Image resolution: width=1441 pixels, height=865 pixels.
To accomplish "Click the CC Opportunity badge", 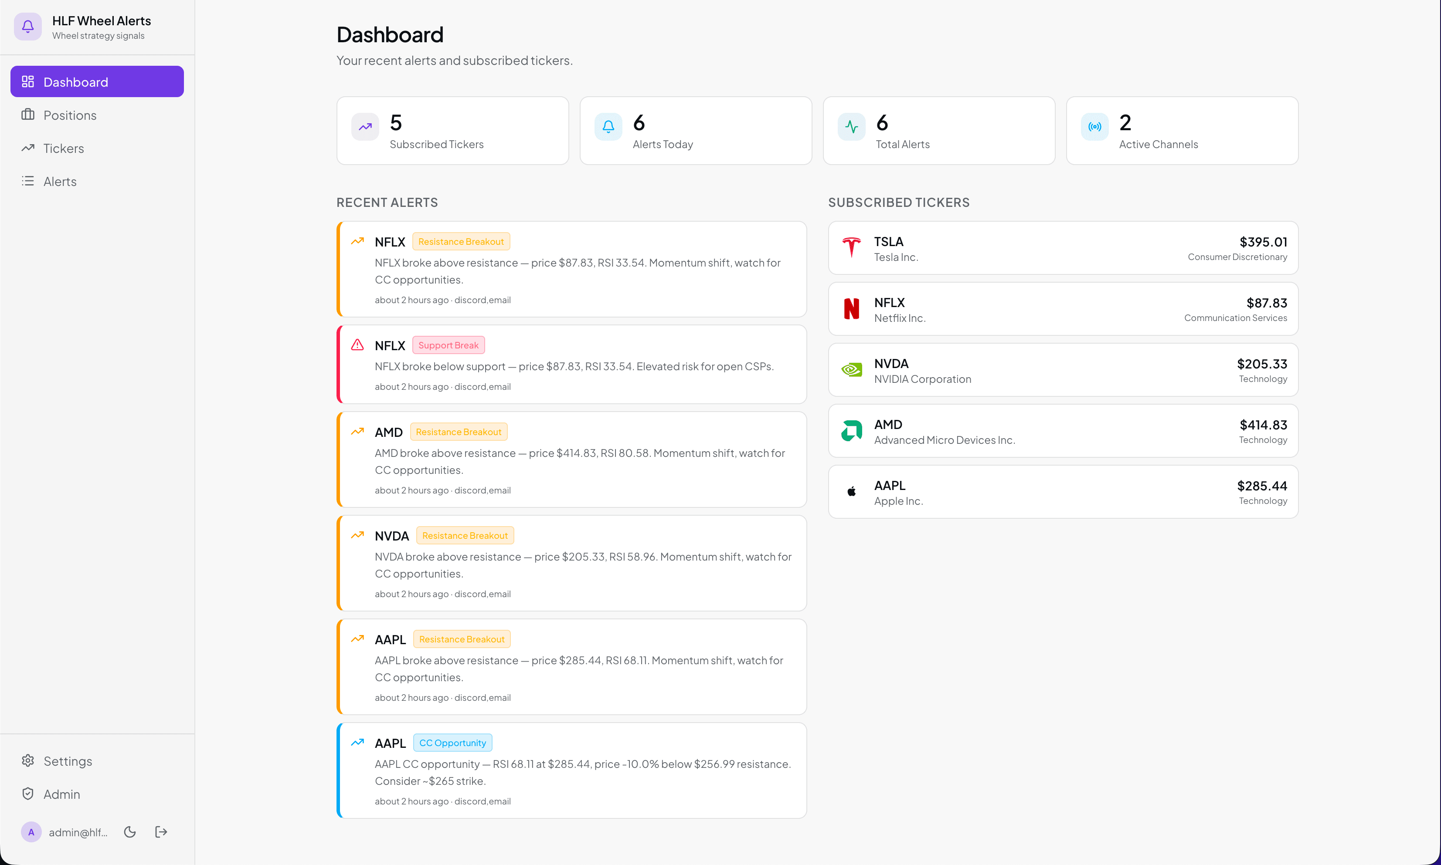I will 452,743.
